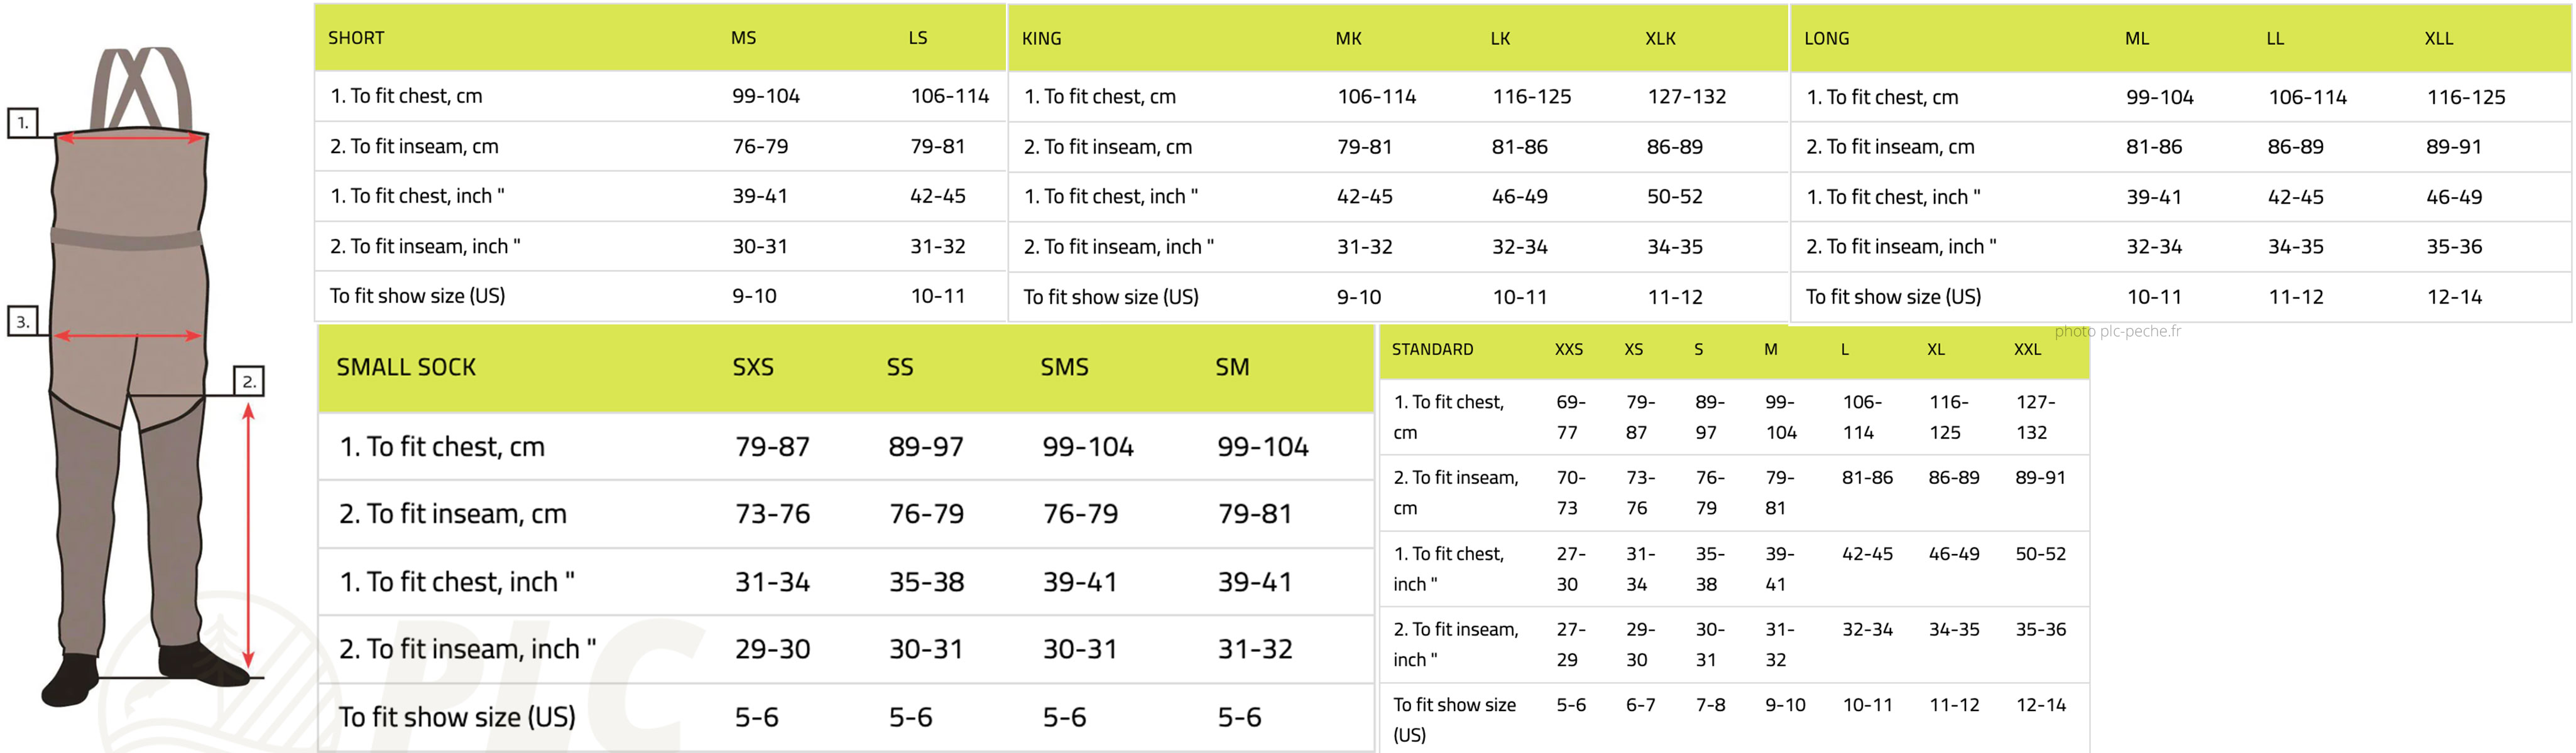Click the SXS column header
Screen dimensions: 2576x753
pyautogui.click(x=753, y=368)
